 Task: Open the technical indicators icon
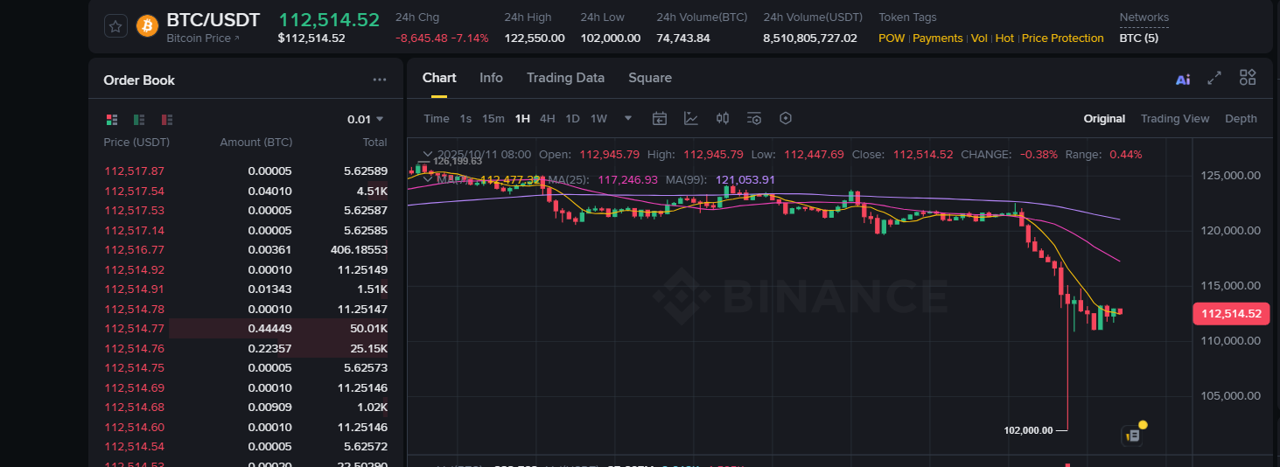point(691,118)
